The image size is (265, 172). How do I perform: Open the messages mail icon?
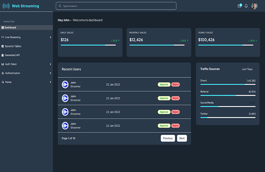pyautogui.click(x=239, y=6)
